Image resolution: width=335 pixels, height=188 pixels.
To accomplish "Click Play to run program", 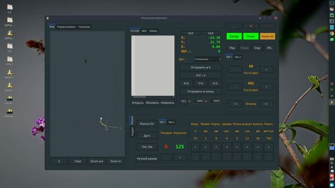I will pyautogui.click(x=232, y=48).
